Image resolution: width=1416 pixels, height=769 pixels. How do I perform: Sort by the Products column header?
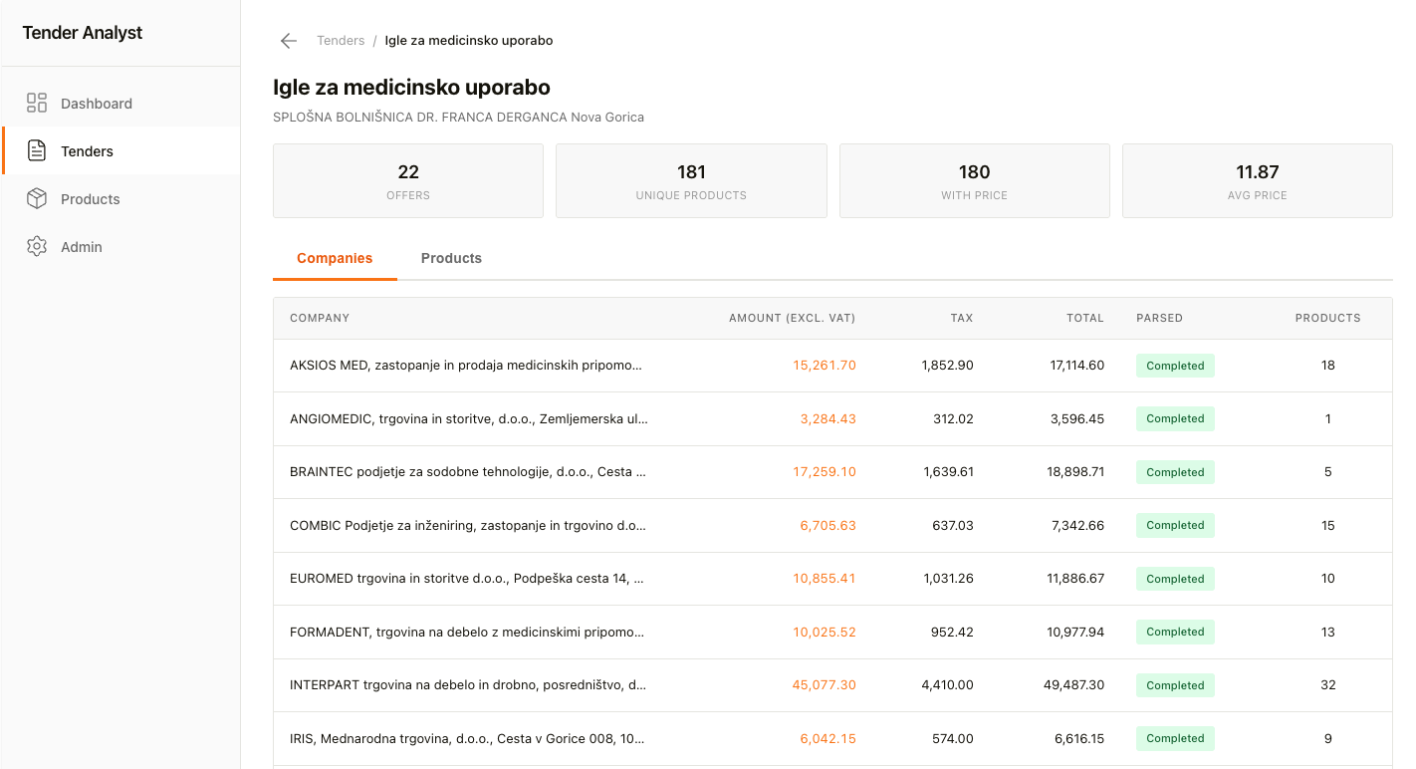[1327, 318]
